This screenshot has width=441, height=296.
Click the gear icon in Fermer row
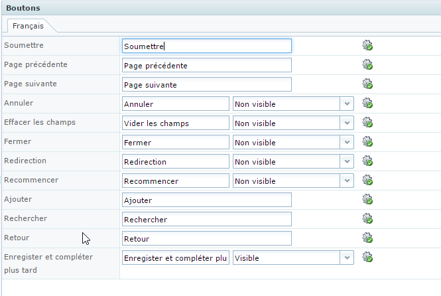[367, 141]
